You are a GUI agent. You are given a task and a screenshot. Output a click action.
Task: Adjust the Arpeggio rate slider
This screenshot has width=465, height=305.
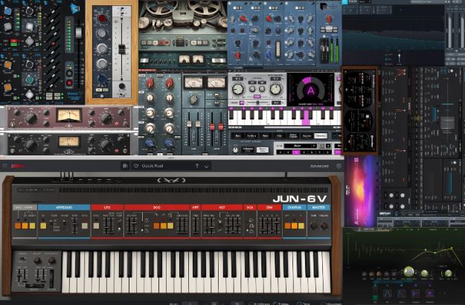click(74, 225)
